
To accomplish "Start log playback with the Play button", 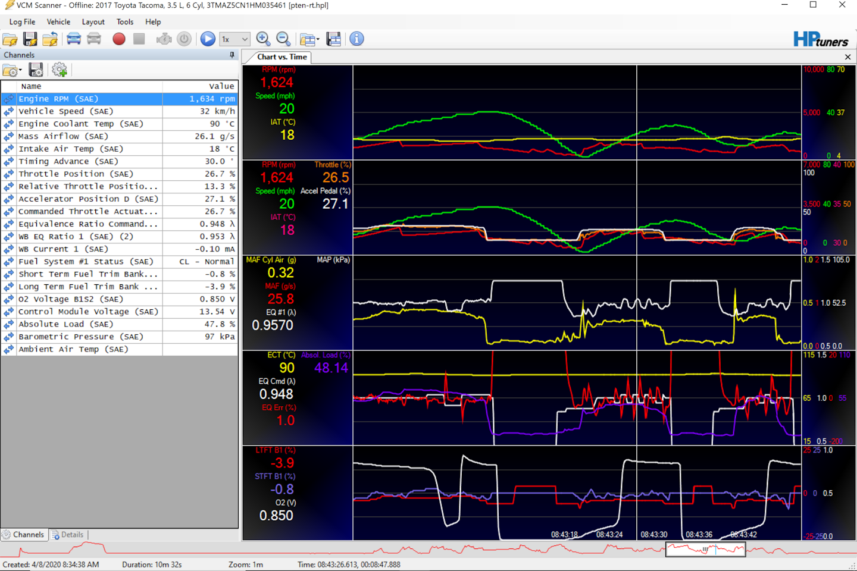I will (x=208, y=39).
